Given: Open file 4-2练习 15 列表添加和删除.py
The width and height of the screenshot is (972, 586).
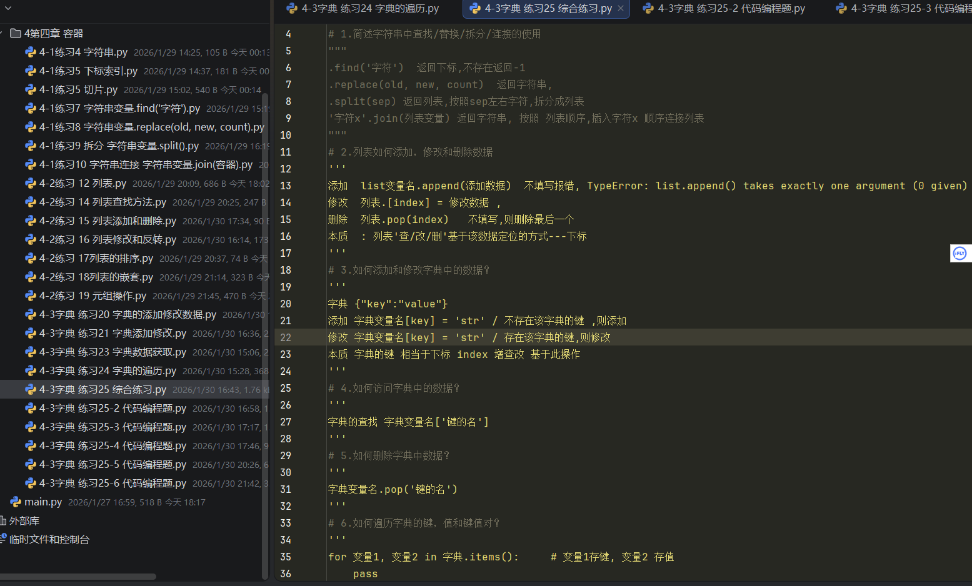Looking at the screenshot, I should click(x=108, y=221).
